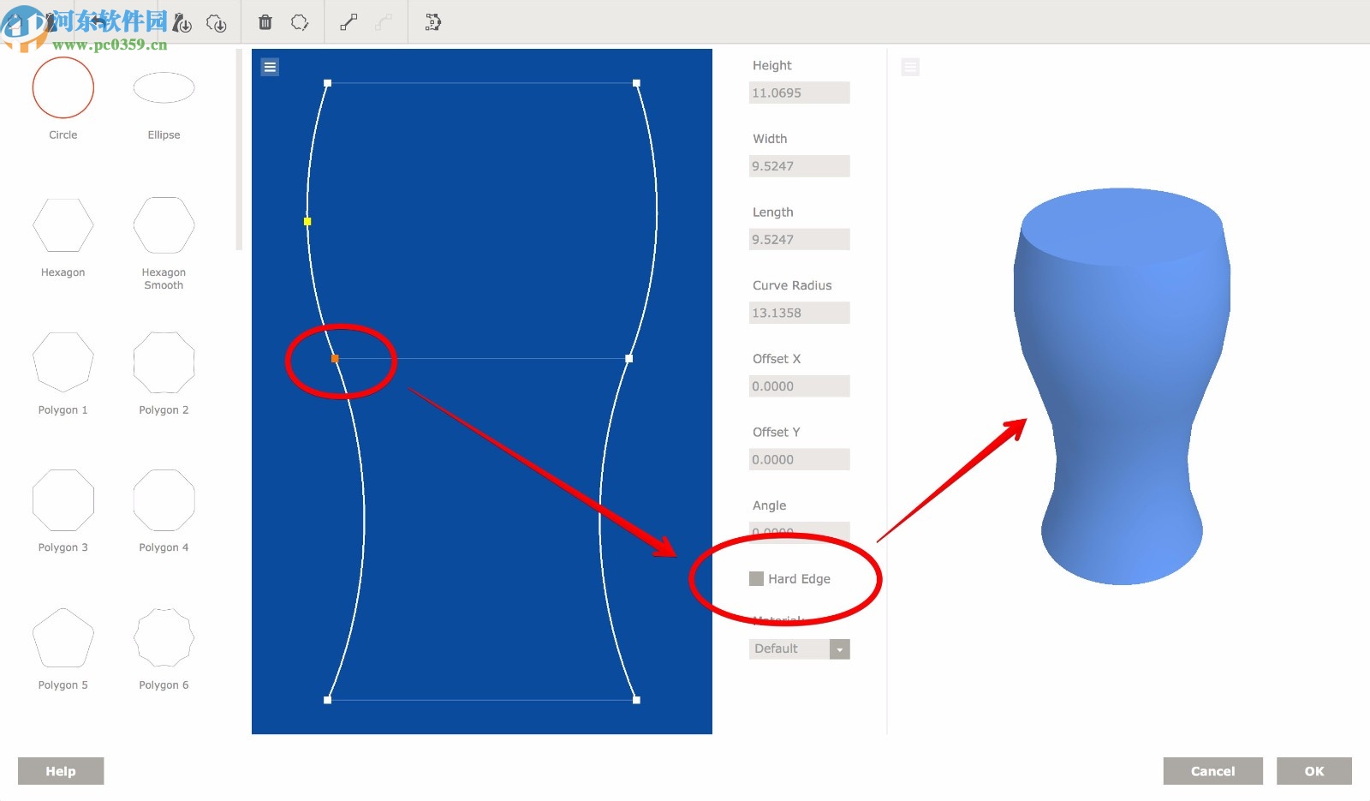Select the Circle shape
This screenshot has width=1370, height=801.
coord(63,87)
